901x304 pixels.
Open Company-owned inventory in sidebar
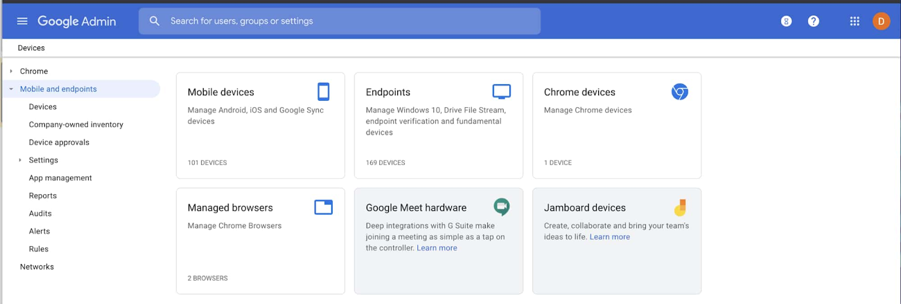pos(76,124)
